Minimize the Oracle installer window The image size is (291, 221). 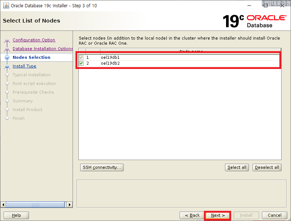click(x=249, y=5)
